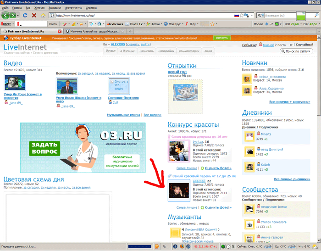Click the Москва weather indicator on the toolbar
Image resolution: width=321 pixels, height=251 pixels.
[263, 24]
